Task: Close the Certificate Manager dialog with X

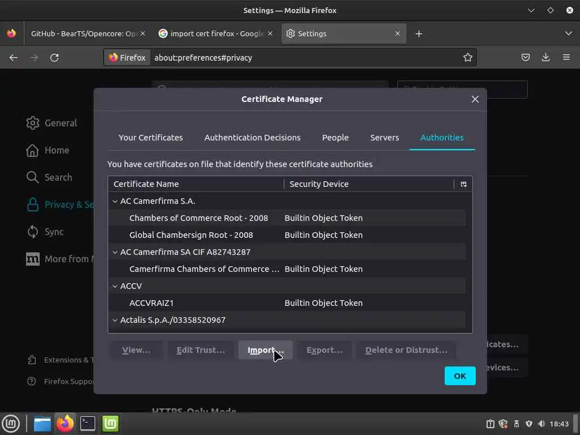Action: pyautogui.click(x=475, y=99)
